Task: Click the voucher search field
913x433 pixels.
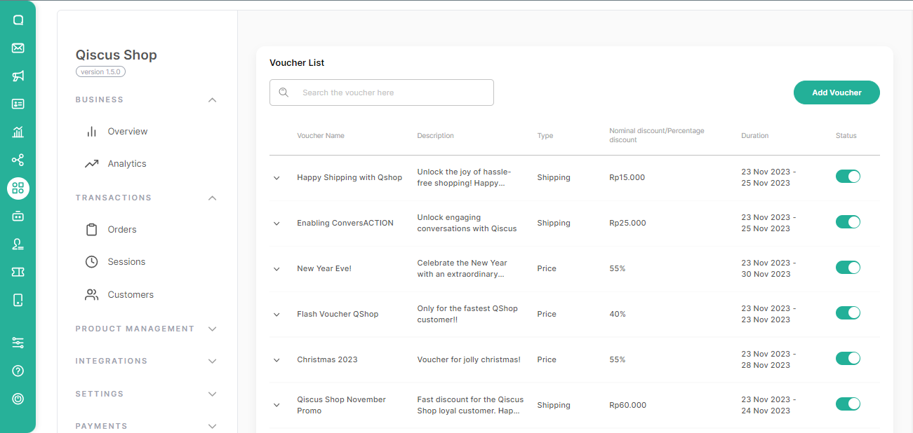Action: coord(389,92)
